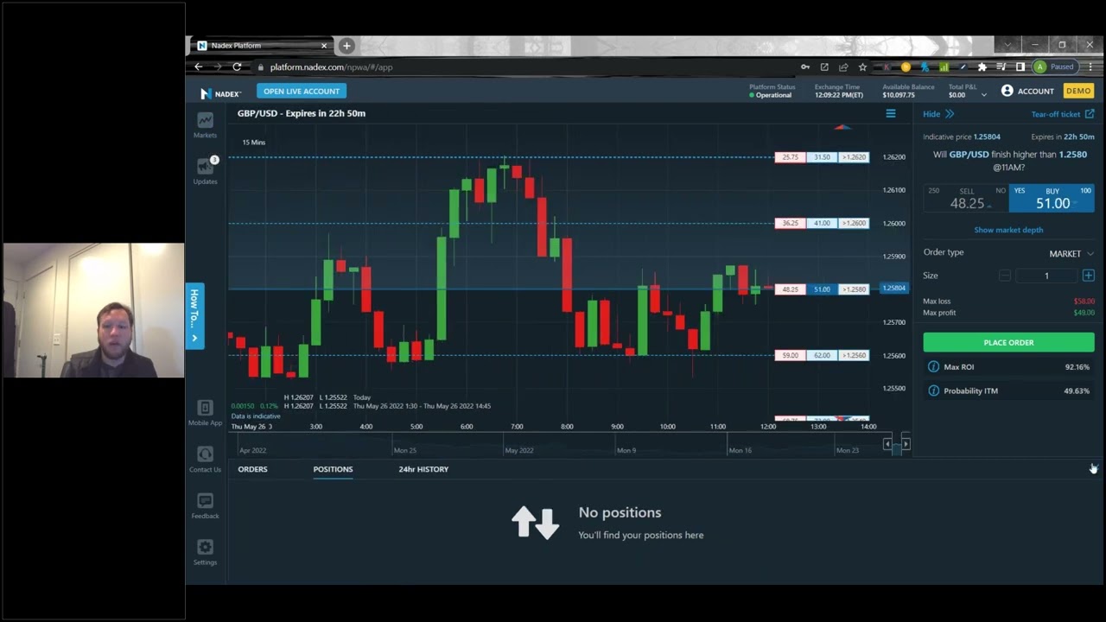The height and width of the screenshot is (622, 1106).
Task: Click the yellow DEMO button
Action: tap(1077, 91)
